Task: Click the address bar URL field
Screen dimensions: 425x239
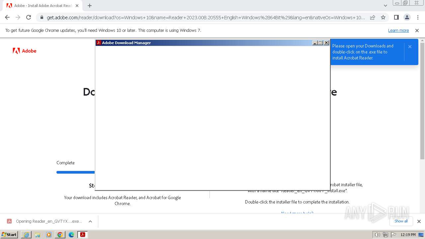Action: (x=206, y=17)
